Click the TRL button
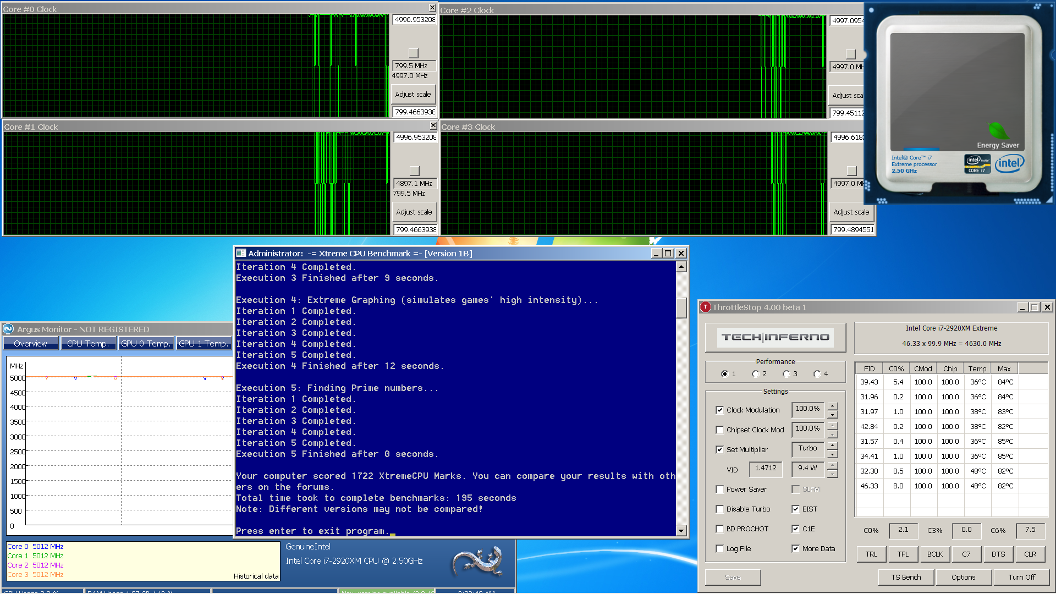 click(x=871, y=554)
